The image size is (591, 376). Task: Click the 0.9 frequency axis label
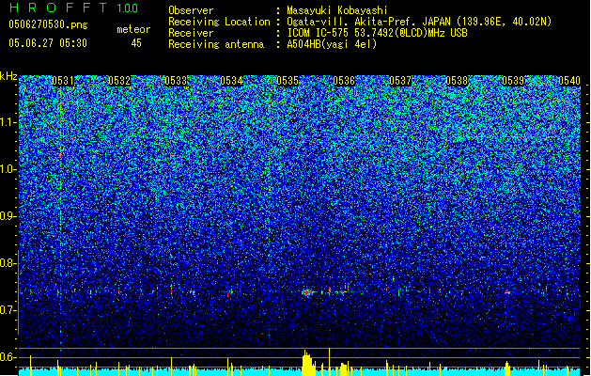pos(8,216)
